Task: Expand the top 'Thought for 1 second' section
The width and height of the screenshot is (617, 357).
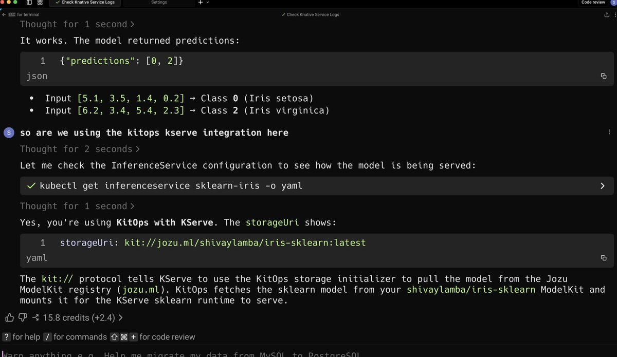Action: tap(77, 24)
